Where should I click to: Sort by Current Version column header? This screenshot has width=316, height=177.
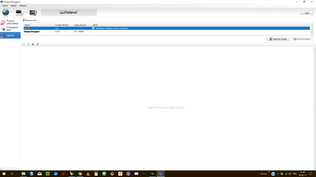point(64,25)
